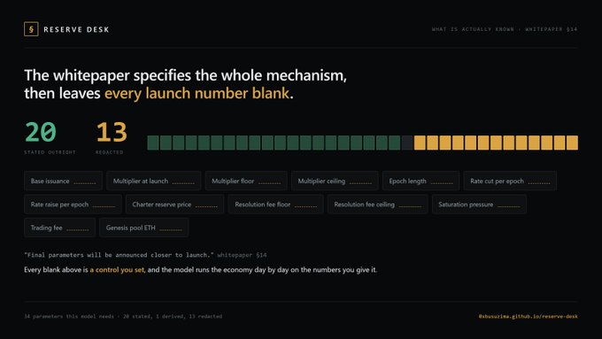
Task: Select the Multiplier at launch chip
Action: point(153,181)
